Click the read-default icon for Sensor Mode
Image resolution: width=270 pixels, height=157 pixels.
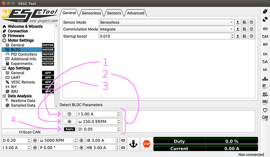(x=245, y=22)
